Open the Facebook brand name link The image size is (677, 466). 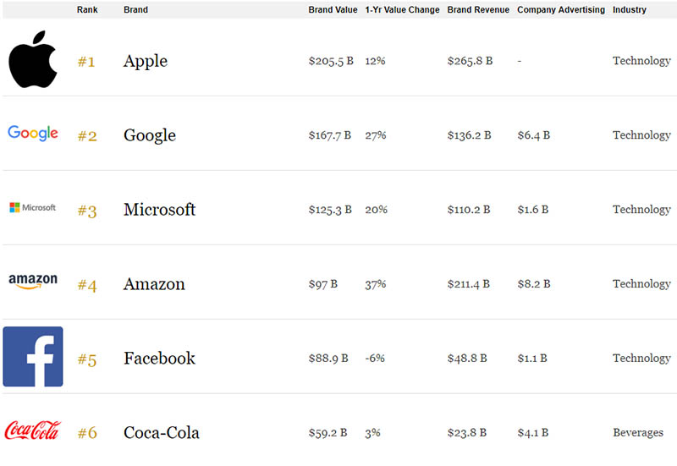159,359
